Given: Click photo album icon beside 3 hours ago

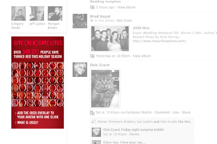Looking at the screenshot, I should pyautogui.click(x=92, y=7).
